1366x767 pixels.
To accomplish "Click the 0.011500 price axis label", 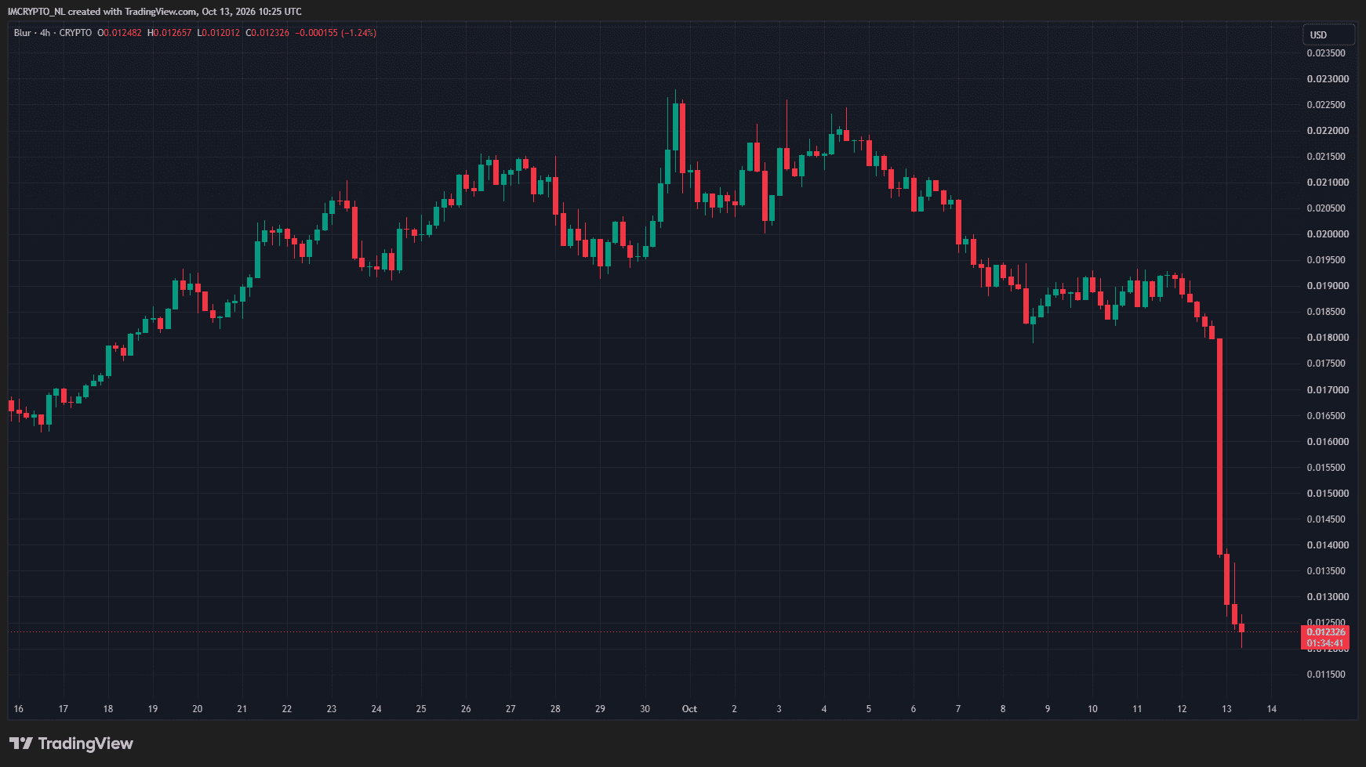I will [1326, 675].
